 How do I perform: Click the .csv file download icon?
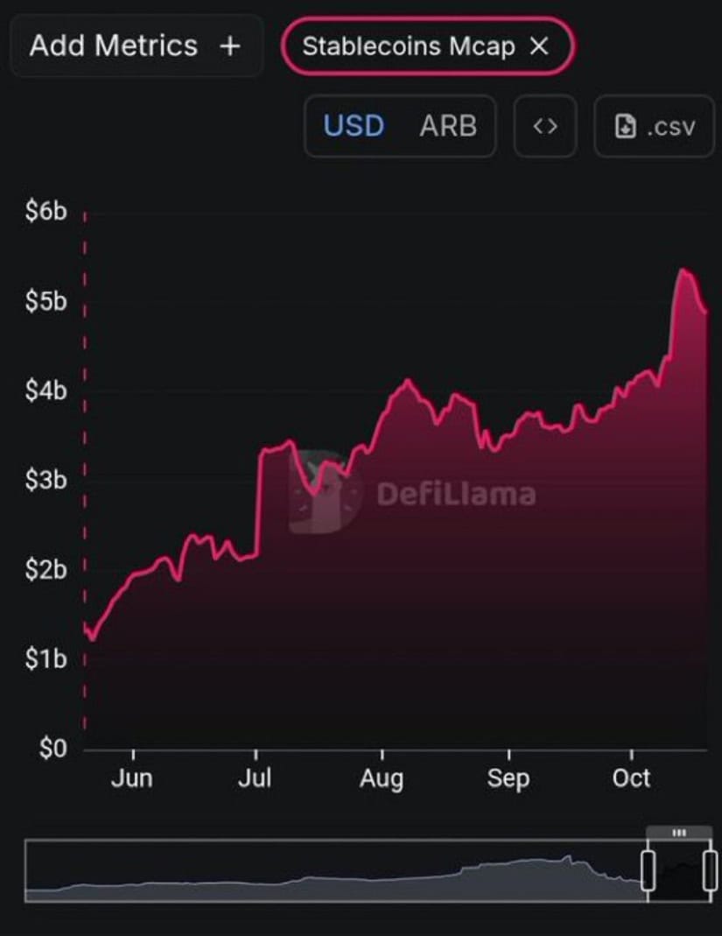click(x=626, y=127)
